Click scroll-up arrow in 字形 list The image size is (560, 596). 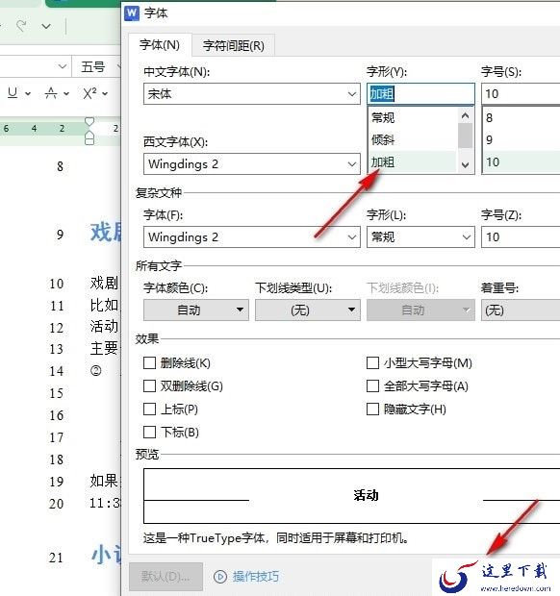(465, 115)
